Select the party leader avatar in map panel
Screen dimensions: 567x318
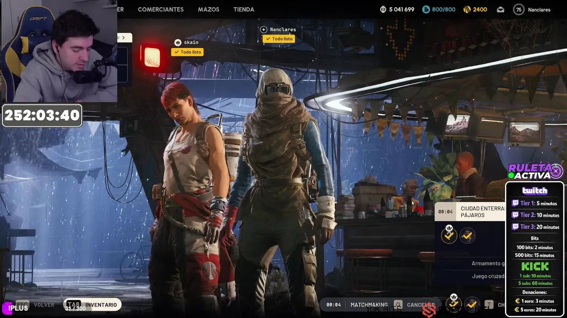(449, 236)
